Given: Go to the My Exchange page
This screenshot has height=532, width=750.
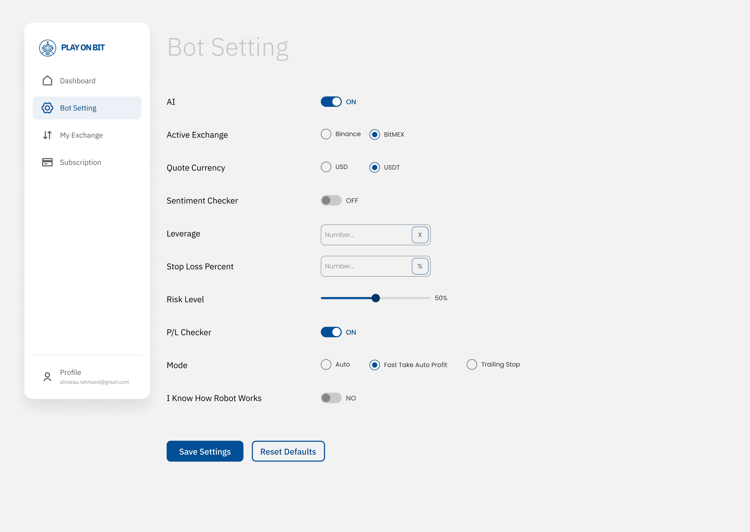Looking at the screenshot, I should [x=87, y=135].
